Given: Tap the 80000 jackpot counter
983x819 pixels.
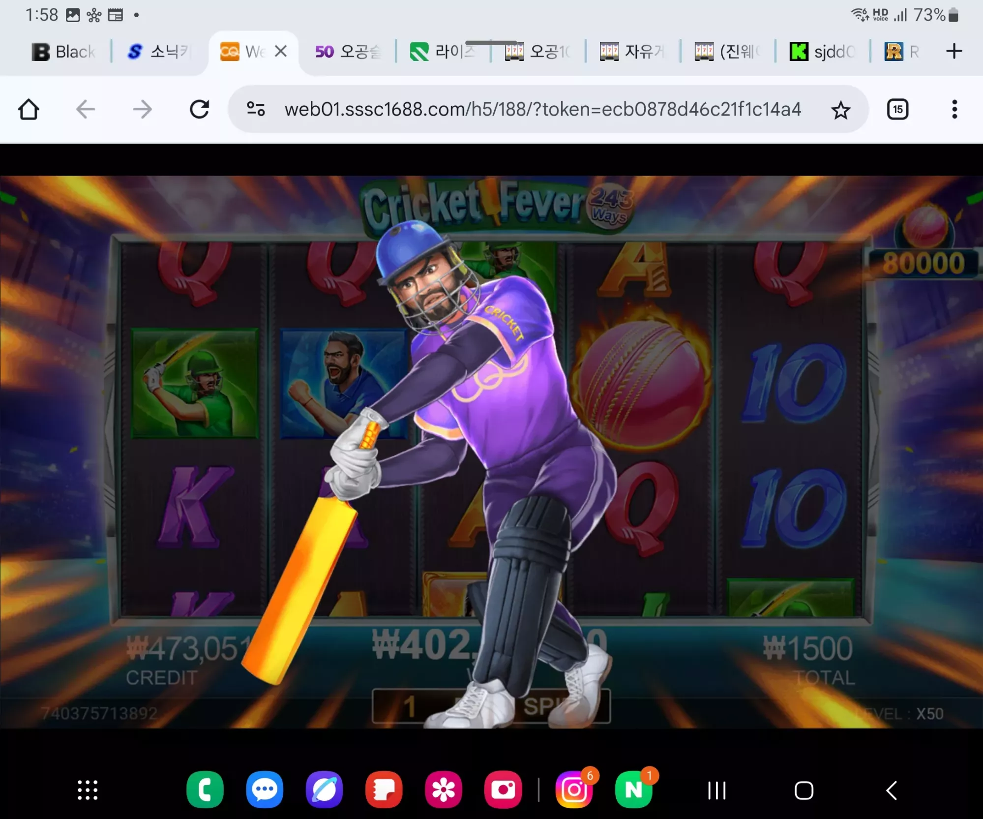Looking at the screenshot, I should (x=923, y=263).
